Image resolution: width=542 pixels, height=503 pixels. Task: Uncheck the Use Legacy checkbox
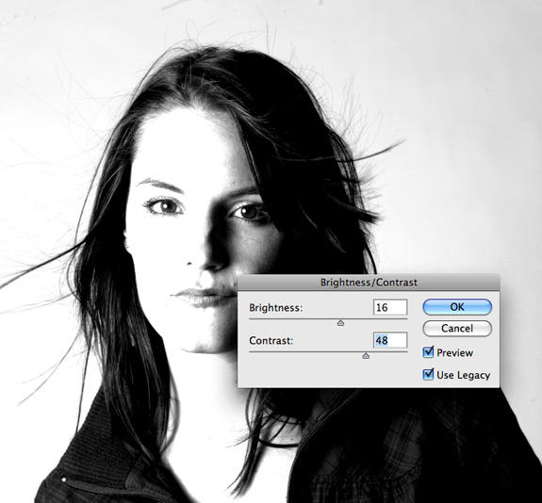point(428,374)
